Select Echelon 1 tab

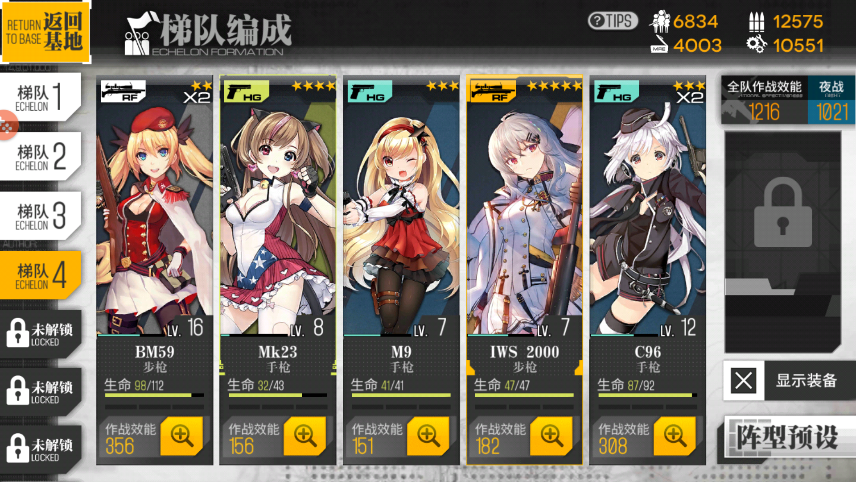coord(40,97)
